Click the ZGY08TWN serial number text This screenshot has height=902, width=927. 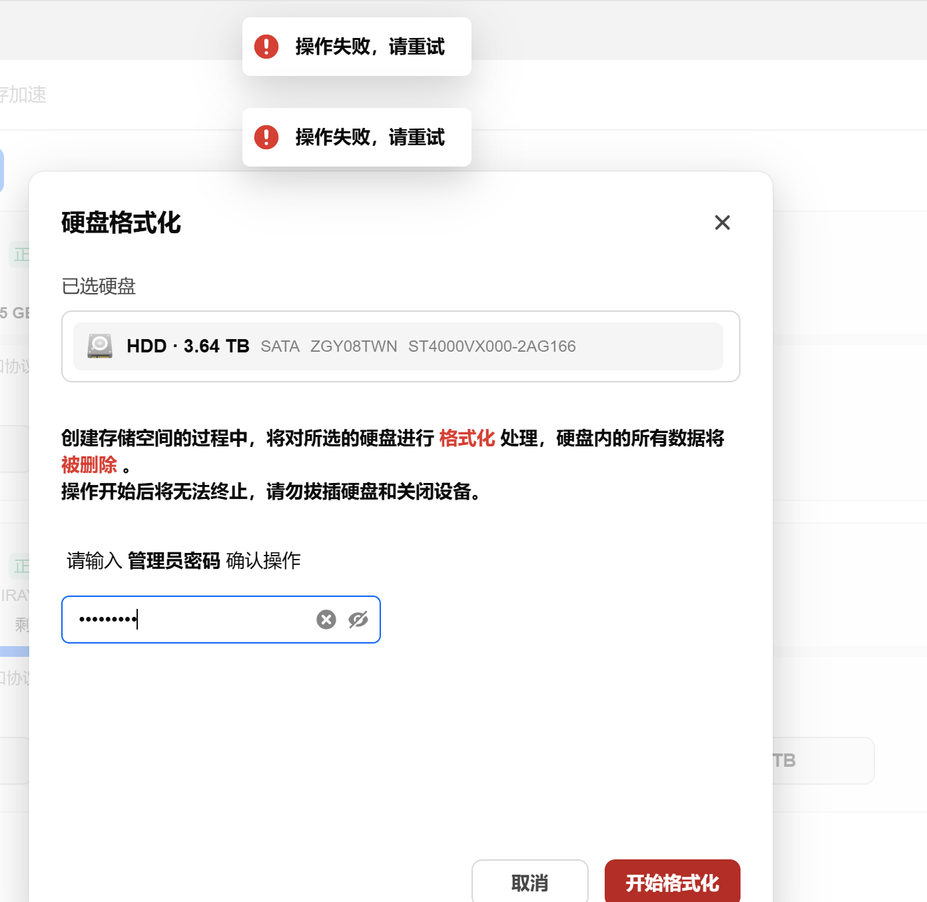354,346
